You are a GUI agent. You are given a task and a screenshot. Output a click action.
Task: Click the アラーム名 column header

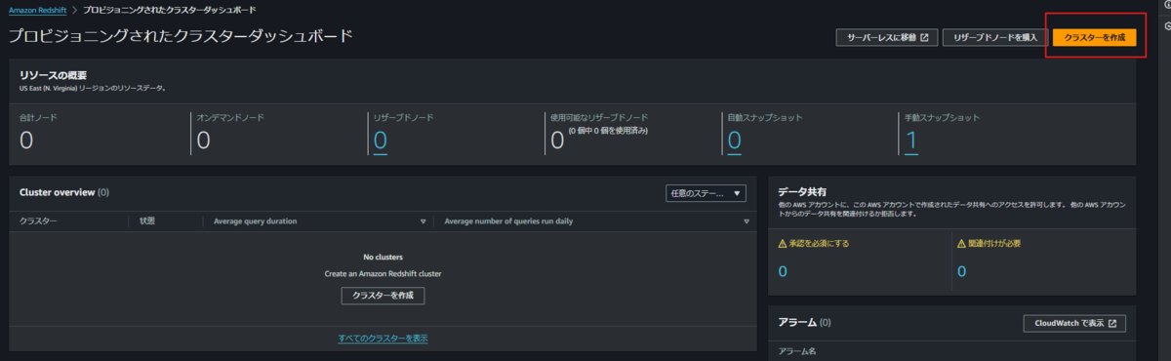(796, 350)
